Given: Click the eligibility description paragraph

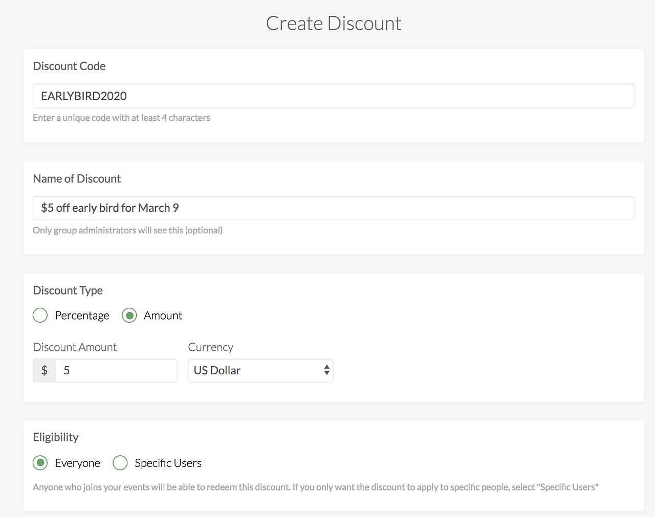Looking at the screenshot, I should tap(315, 487).
